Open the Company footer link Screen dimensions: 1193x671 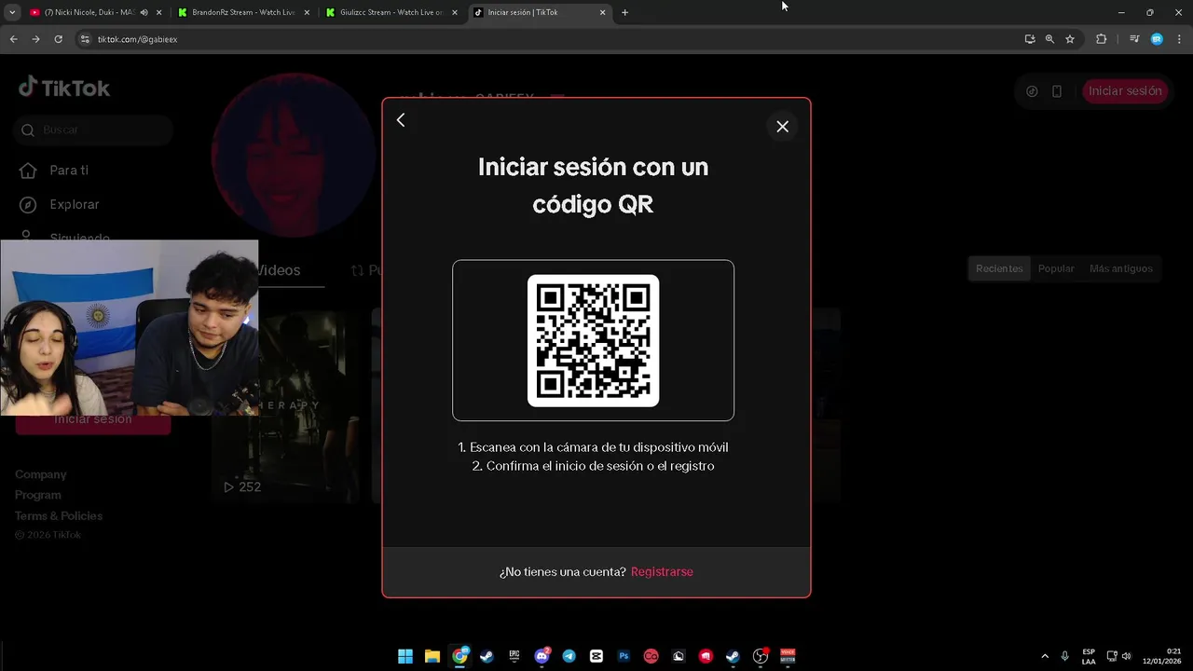click(x=41, y=474)
